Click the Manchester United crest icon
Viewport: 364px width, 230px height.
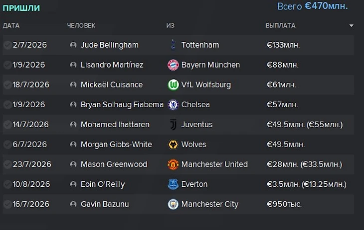[173, 164]
